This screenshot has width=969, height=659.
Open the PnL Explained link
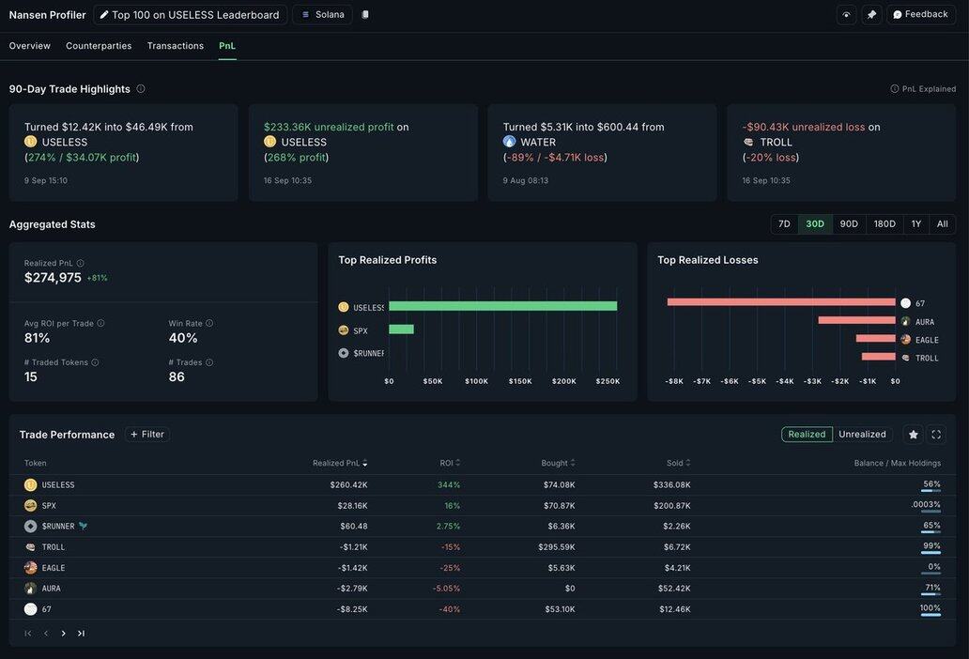[x=923, y=89]
